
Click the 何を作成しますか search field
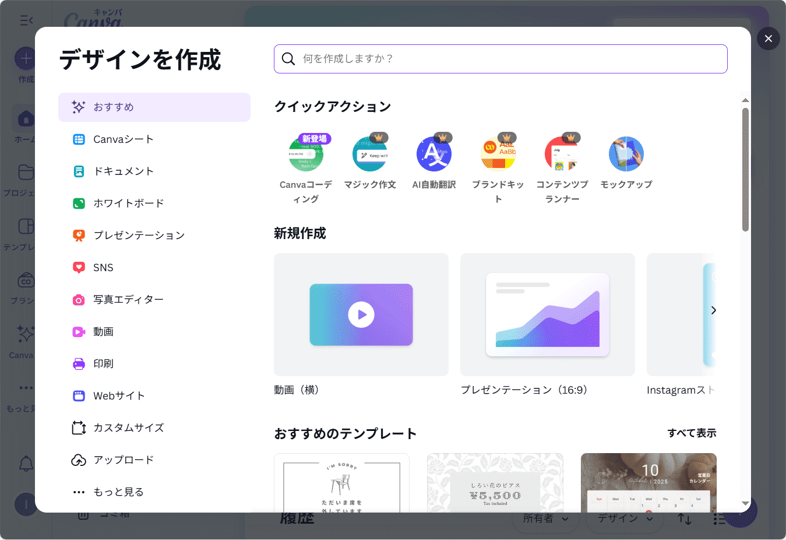[x=501, y=59]
